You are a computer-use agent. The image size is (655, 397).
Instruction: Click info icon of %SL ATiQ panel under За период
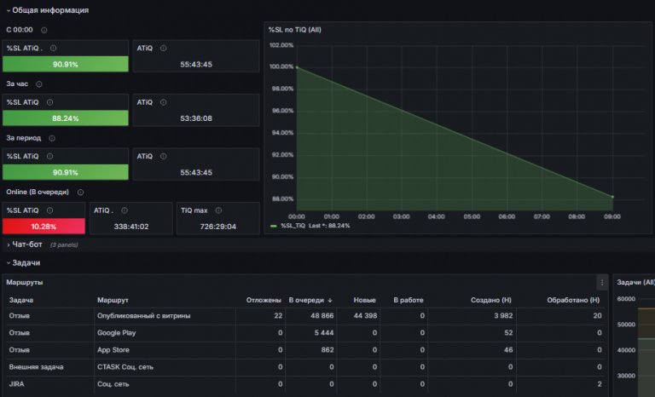[x=49, y=156]
